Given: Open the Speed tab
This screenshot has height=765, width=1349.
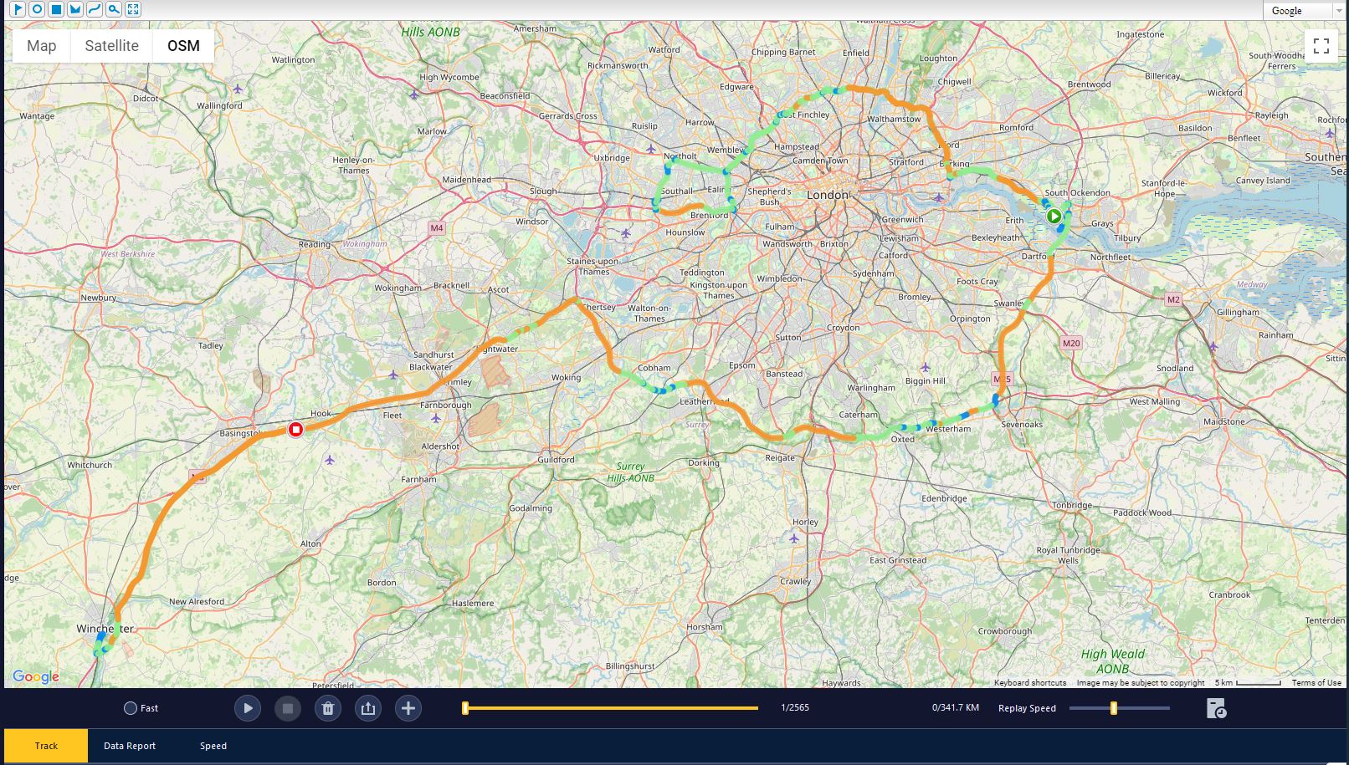Looking at the screenshot, I should click(x=213, y=746).
